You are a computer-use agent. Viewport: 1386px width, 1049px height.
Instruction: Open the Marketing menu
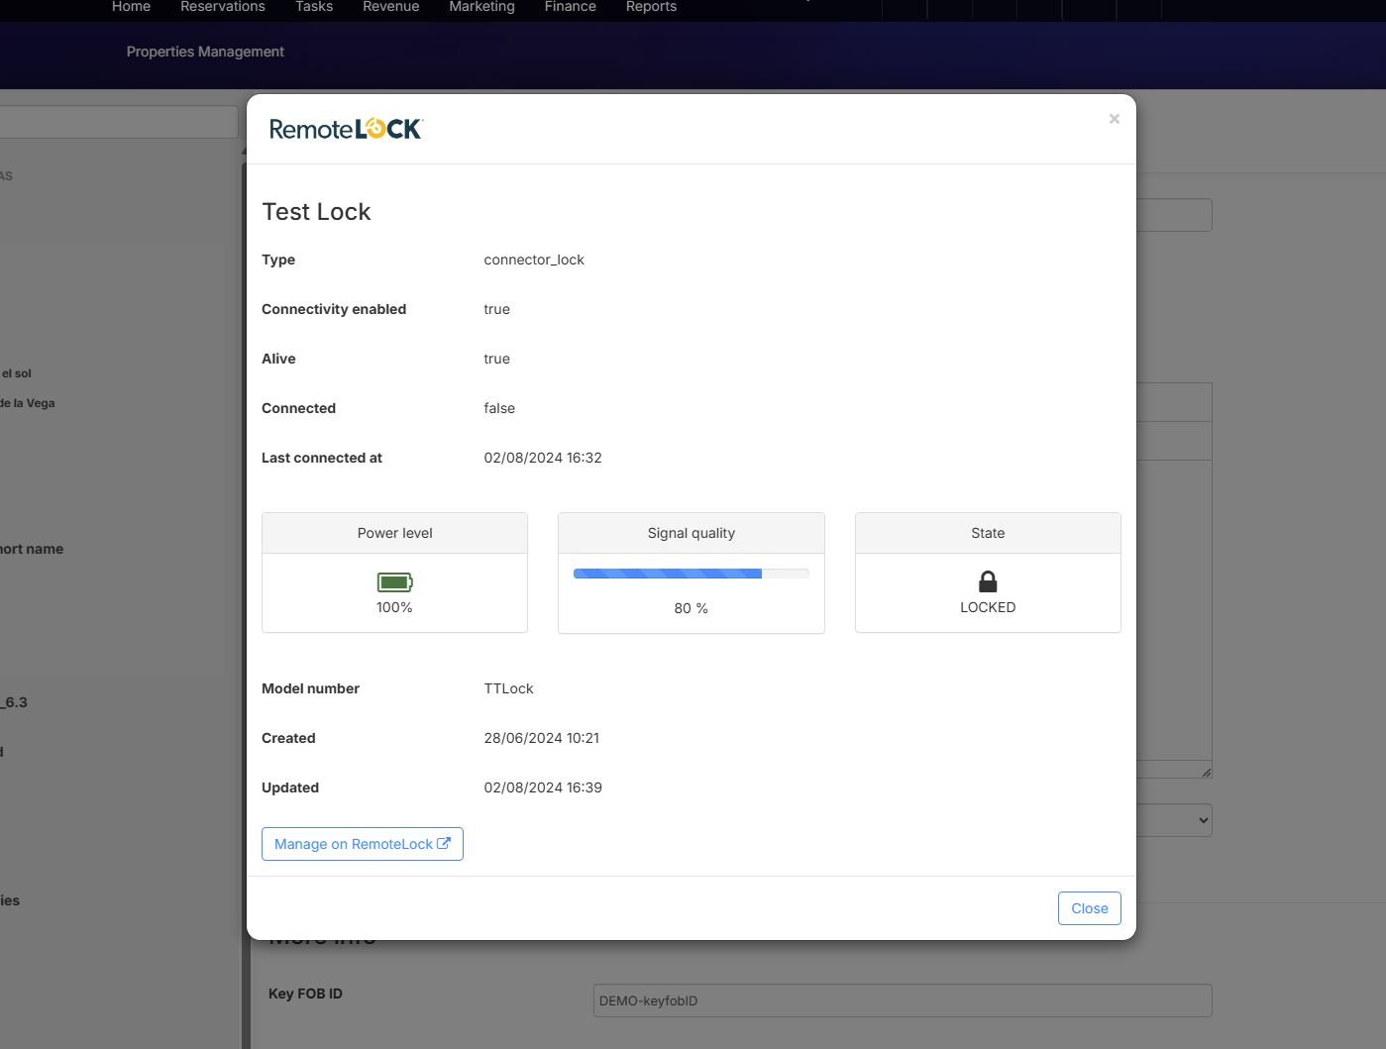click(481, 7)
